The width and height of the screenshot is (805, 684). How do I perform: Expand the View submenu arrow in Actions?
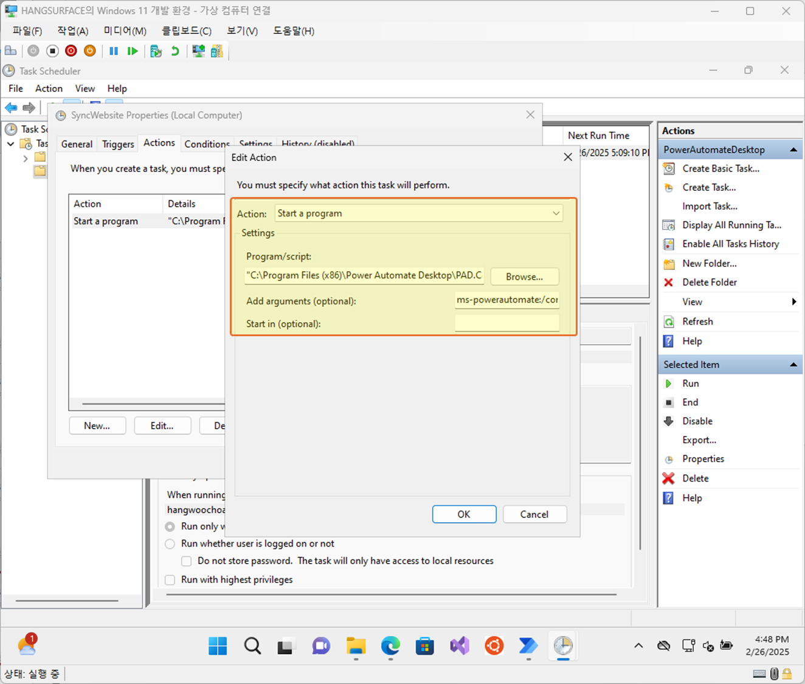794,302
